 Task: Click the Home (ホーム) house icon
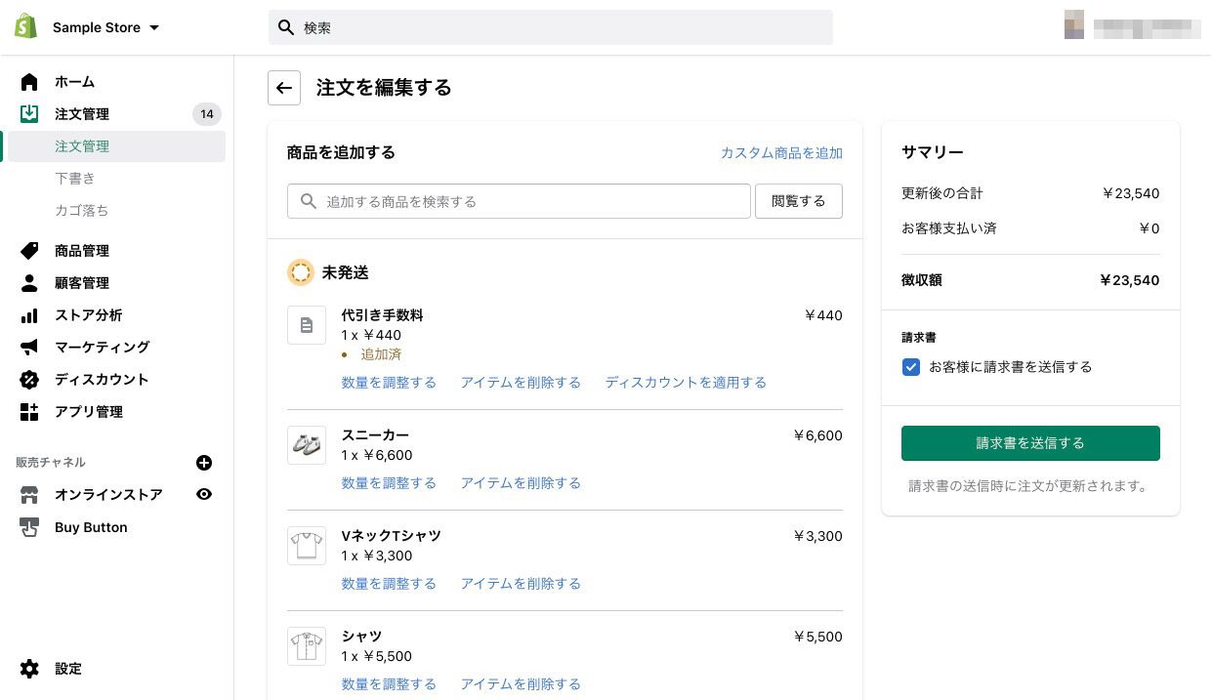(x=29, y=82)
